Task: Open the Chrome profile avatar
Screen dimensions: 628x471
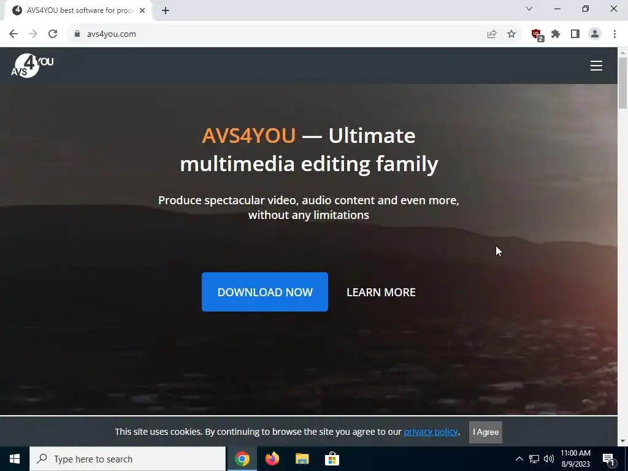Action: 595,34
